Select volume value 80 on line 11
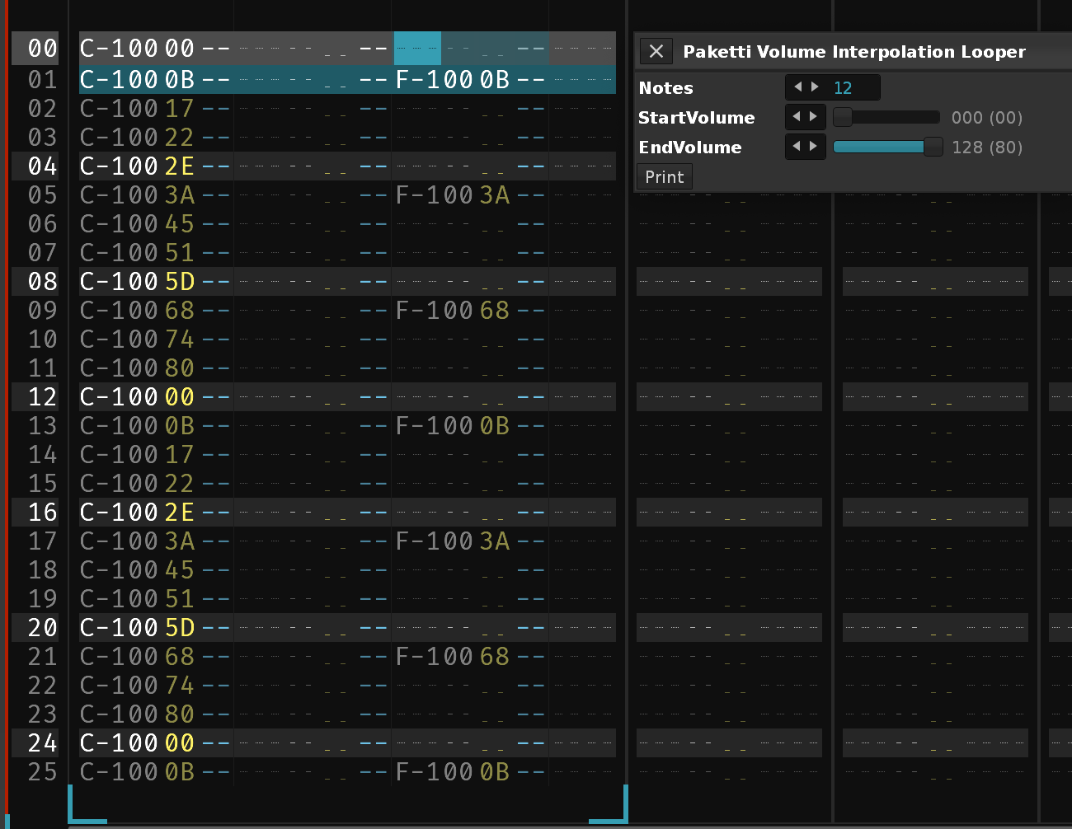The height and width of the screenshot is (829, 1072). [x=180, y=368]
